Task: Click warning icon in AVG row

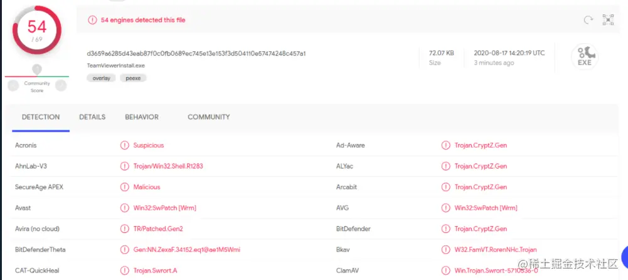Action: [446, 208]
